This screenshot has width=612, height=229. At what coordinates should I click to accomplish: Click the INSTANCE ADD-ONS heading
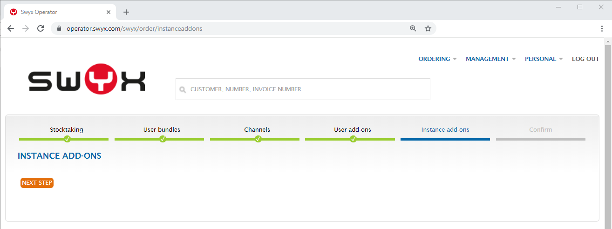pyautogui.click(x=60, y=156)
